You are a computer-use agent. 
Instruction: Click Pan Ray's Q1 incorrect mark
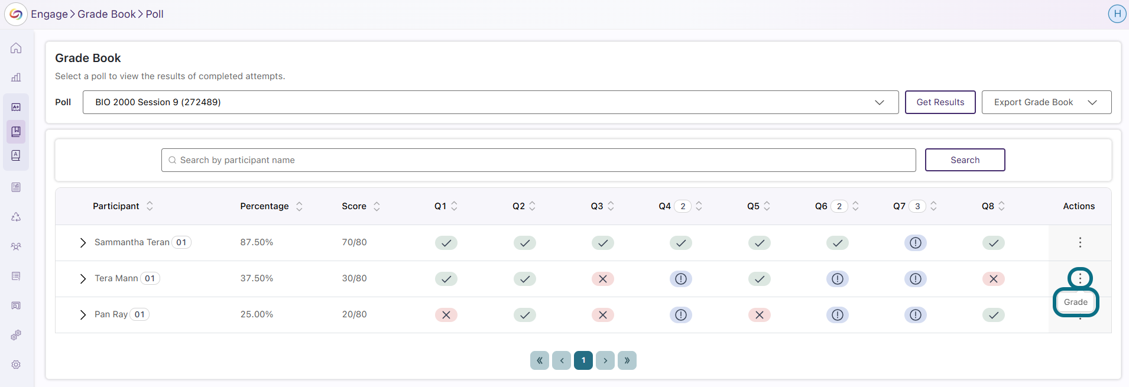[446, 315]
